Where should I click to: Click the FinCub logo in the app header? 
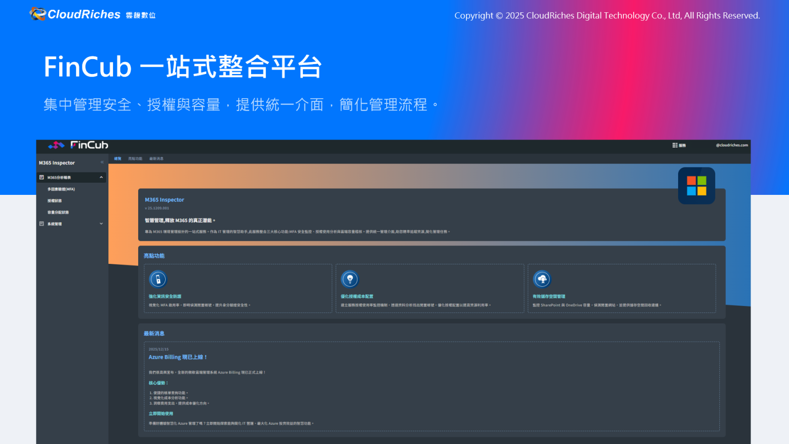pyautogui.click(x=78, y=145)
